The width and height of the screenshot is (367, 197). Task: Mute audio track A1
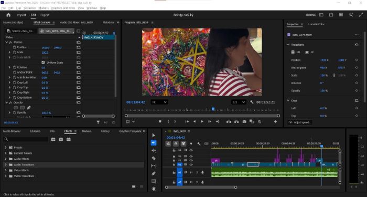[191, 172]
